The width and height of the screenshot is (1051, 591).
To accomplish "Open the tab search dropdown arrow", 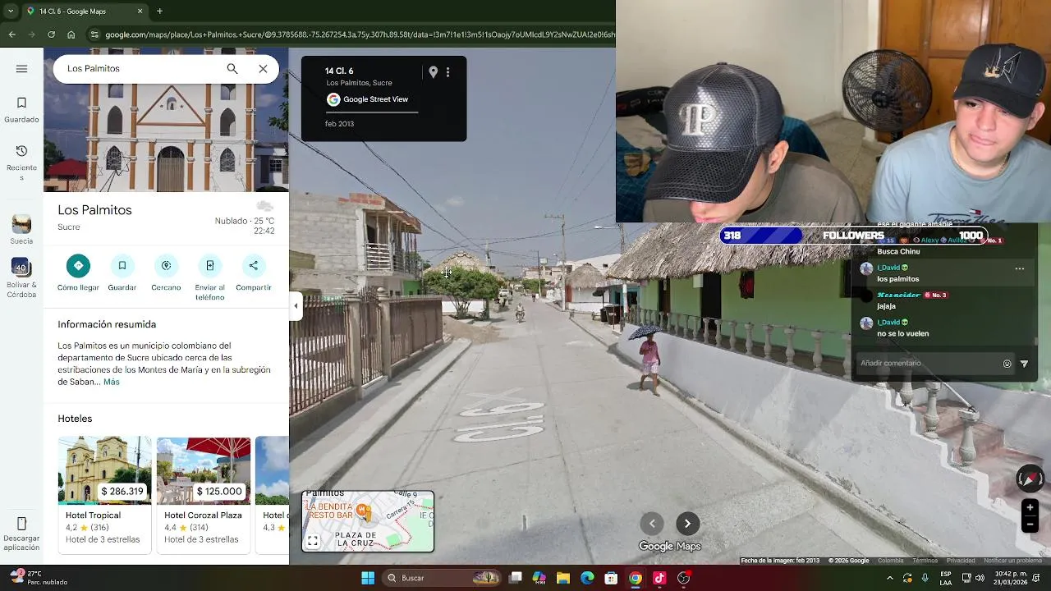I will (x=10, y=11).
